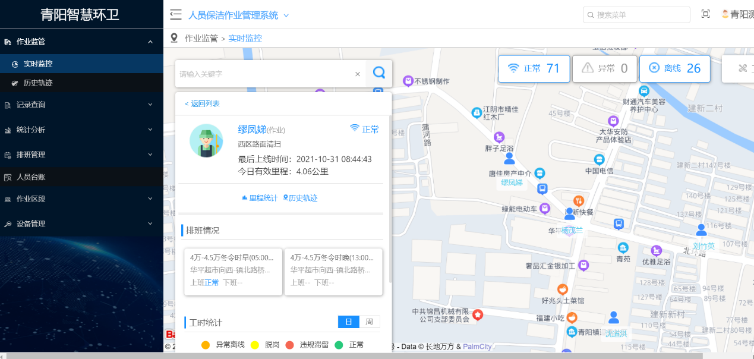Open 人员保洁作业管理系统 system dropdown
Screen dimensions: 754x359
tap(238, 15)
